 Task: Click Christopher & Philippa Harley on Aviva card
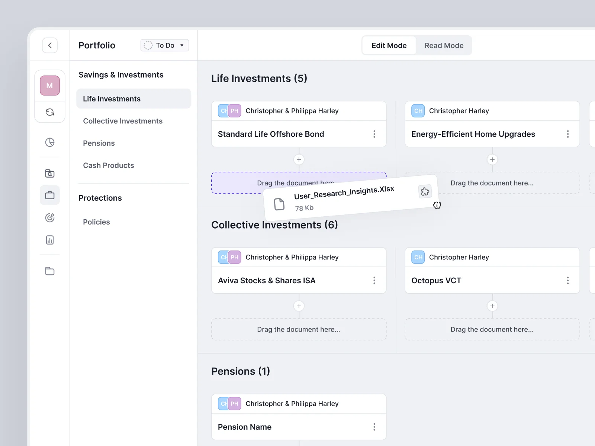[292, 257]
